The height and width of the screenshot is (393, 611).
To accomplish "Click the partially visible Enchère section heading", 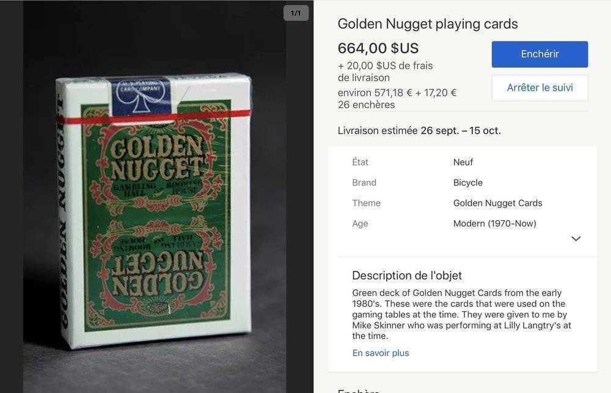I will coord(359,390).
